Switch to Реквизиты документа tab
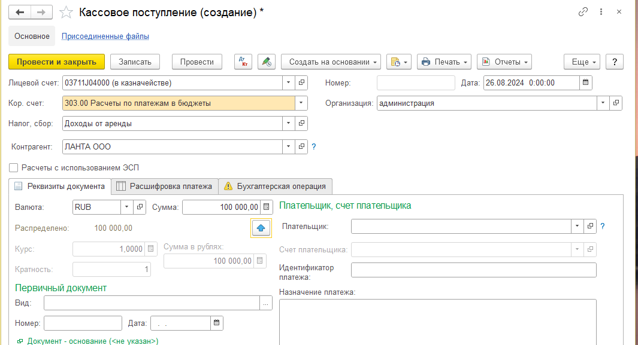 60,187
